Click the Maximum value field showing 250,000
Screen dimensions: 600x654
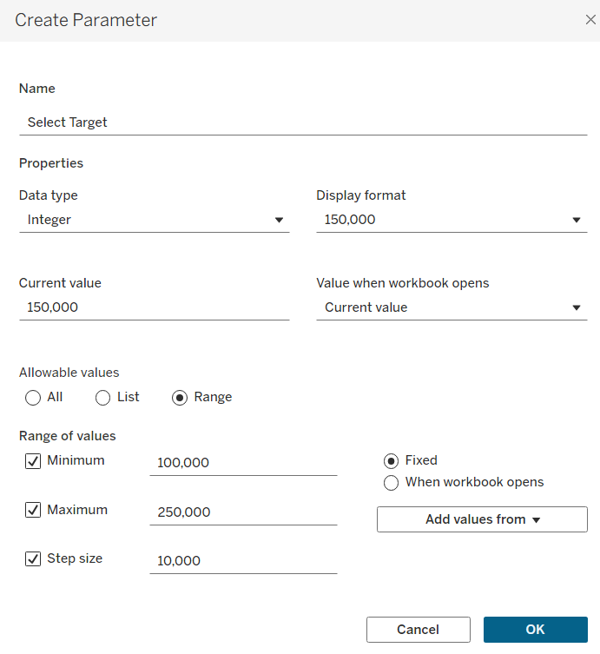[243, 512]
